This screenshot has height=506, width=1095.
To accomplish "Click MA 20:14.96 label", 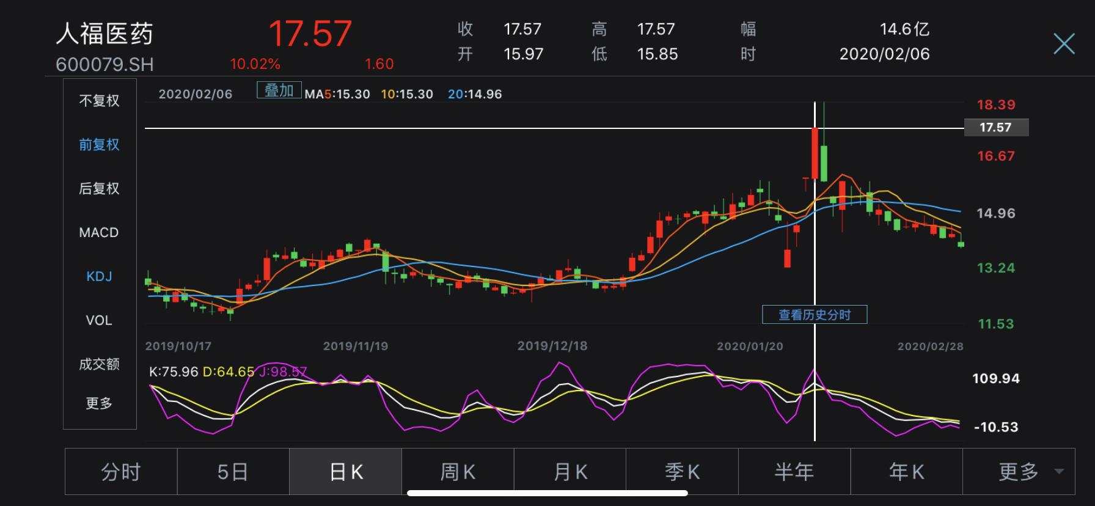I will tap(475, 94).
